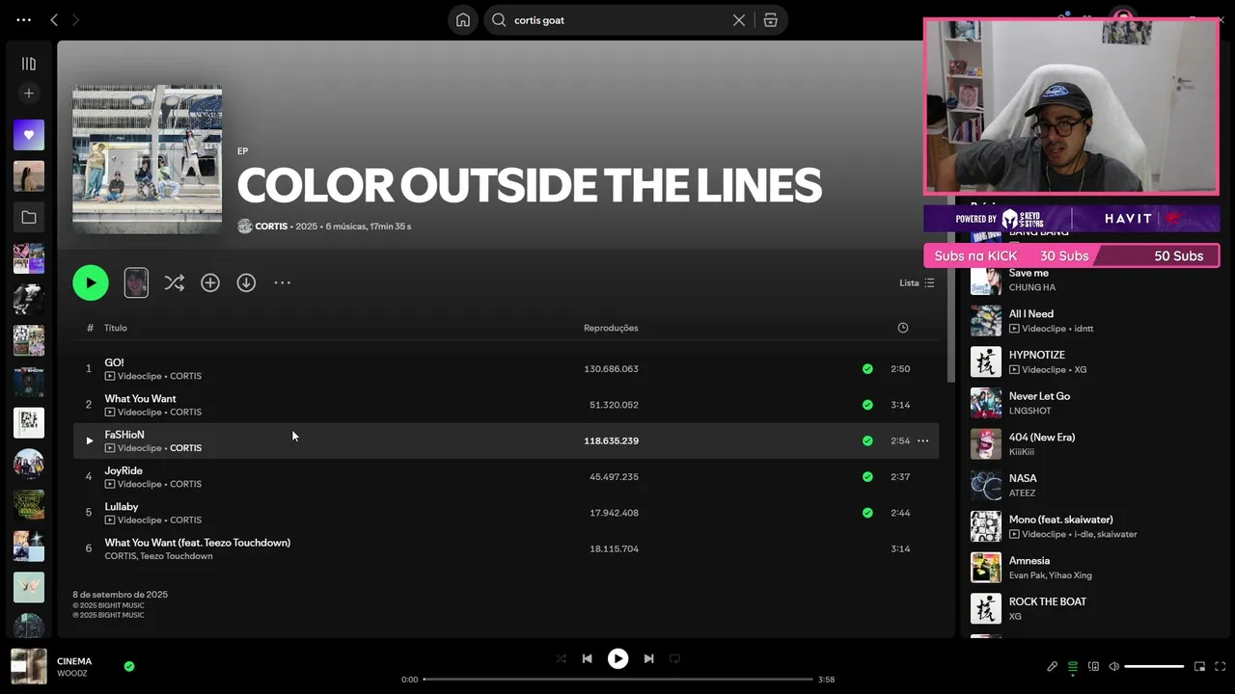Viewport: 1235px width, 694px height.
Task: Enable shuffle for the EP
Action: [174, 282]
